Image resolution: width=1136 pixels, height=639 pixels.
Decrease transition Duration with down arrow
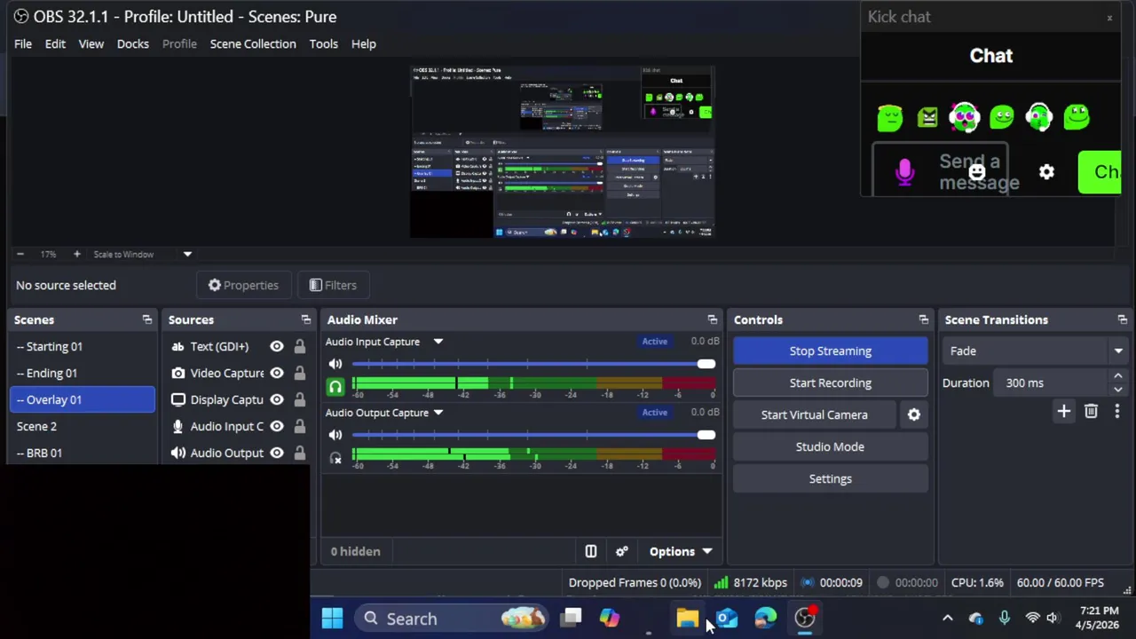(x=1117, y=389)
